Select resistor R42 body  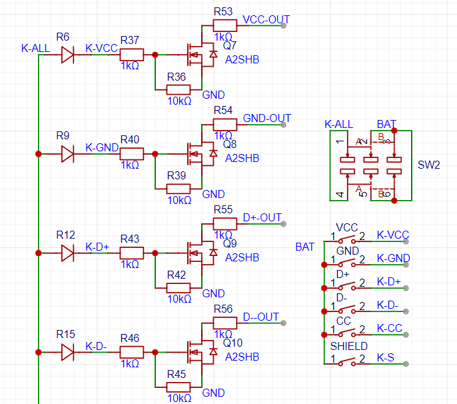pyautogui.click(x=179, y=288)
